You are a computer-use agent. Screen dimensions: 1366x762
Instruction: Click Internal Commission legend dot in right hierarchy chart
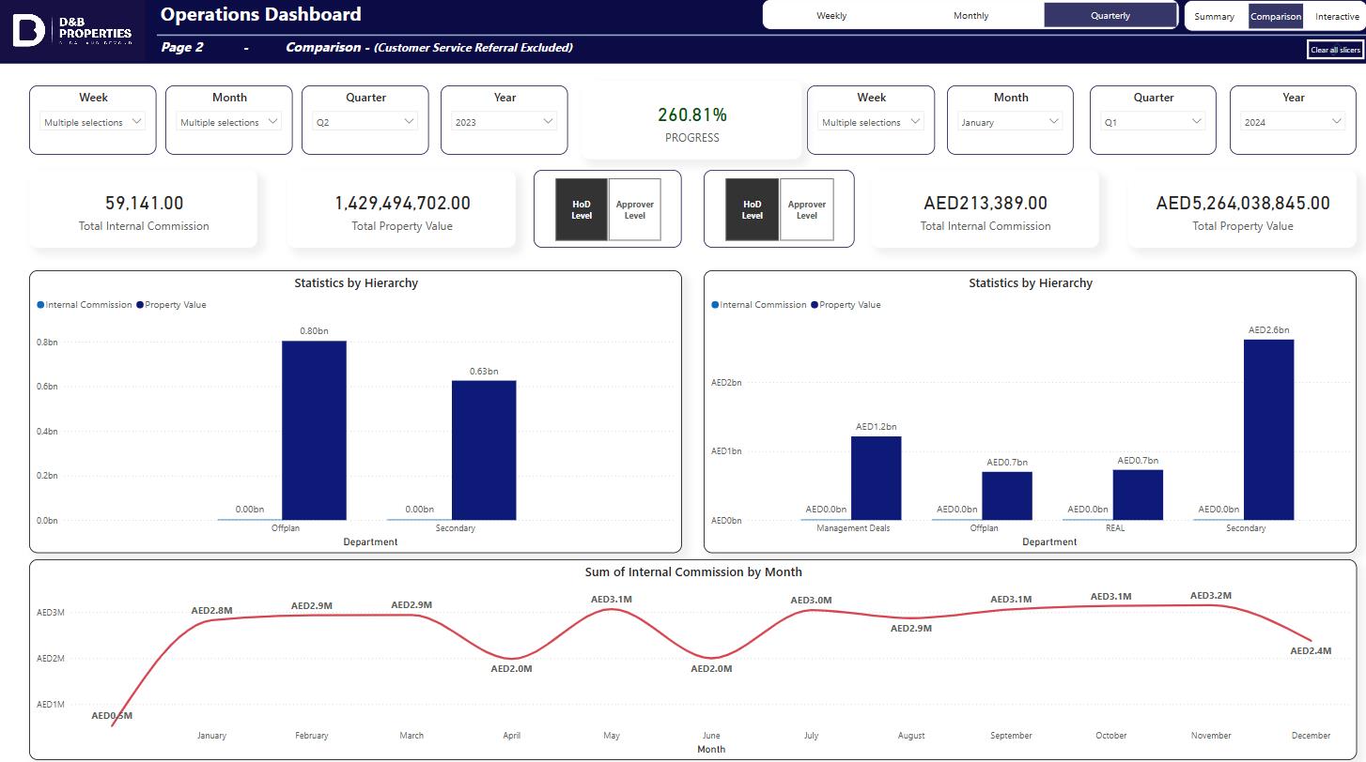click(x=715, y=305)
